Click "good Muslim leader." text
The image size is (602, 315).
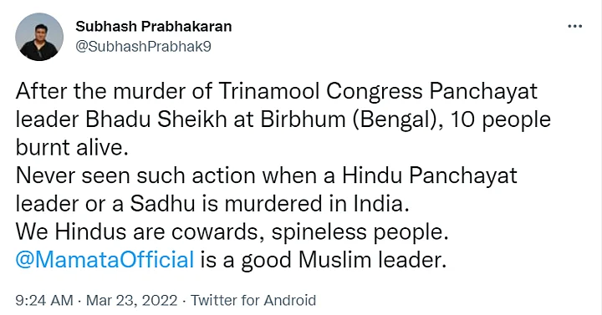point(344,261)
